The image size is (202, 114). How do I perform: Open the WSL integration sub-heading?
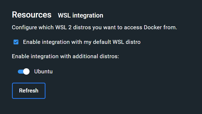(80, 15)
